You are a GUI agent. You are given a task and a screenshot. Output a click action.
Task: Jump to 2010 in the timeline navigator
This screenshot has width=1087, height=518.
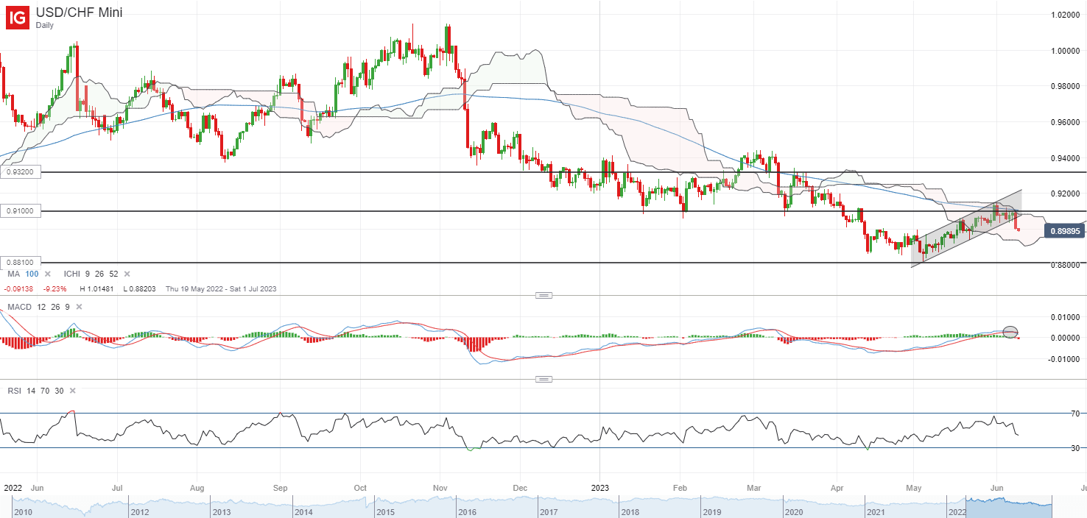click(22, 511)
